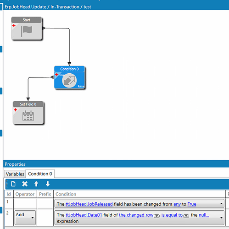Viewport: 229px width, 229px height.
Task: Click the True value link
Action: point(192,204)
